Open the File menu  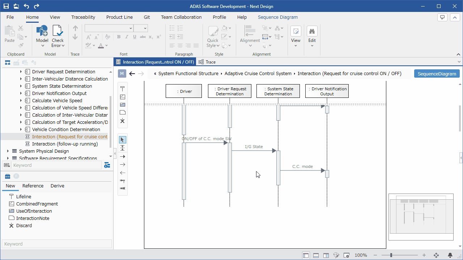[10, 17]
